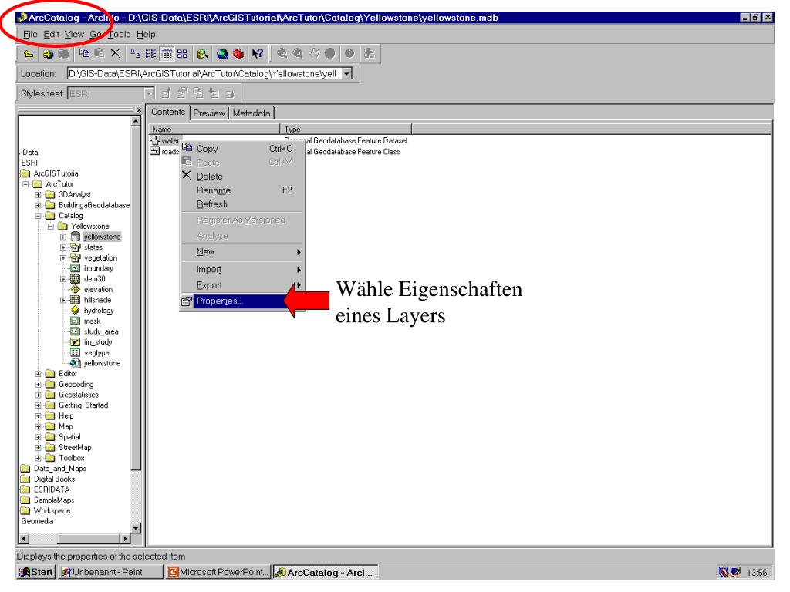The width and height of the screenshot is (790, 592).
Task: Click the Paste toolbar icon
Action: pyautogui.click(x=100, y=53)
